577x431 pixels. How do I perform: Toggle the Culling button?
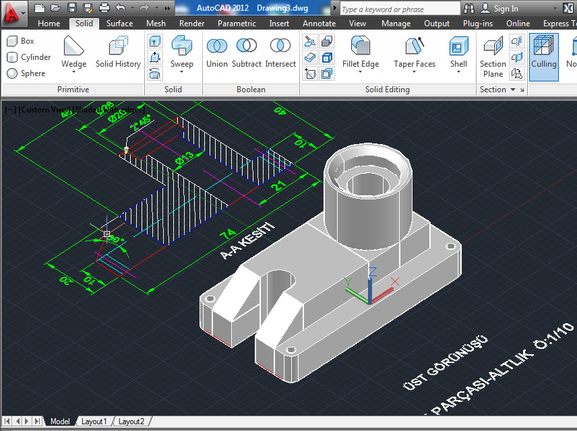tap(543, 54)
